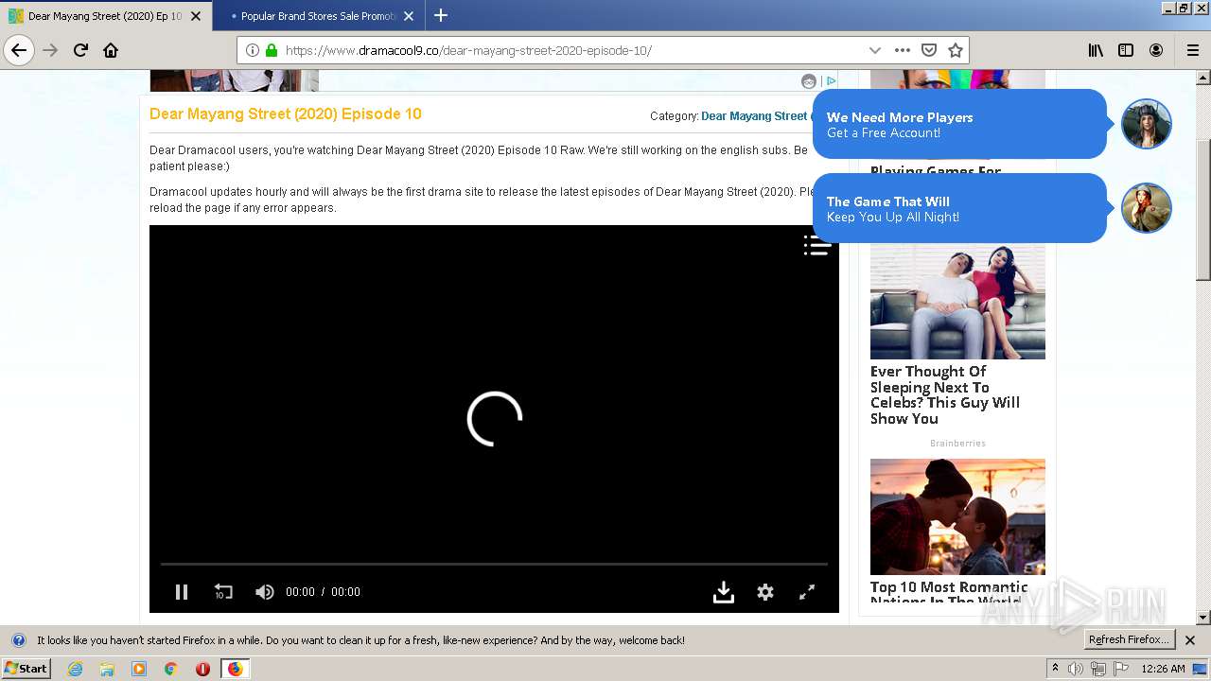Viewport: 1211px width, 681px height.
Task: Launch Opera from taskbar
Action: (x=202, y=669)
